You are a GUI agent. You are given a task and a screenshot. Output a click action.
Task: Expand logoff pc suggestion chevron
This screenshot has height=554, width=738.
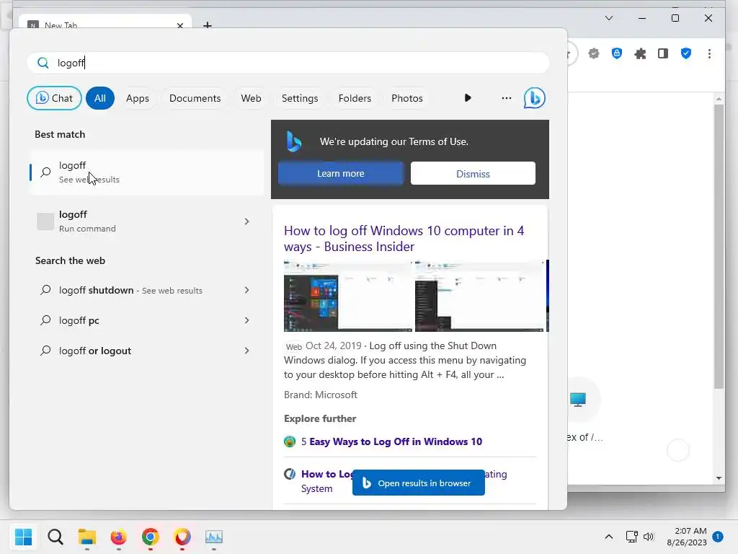[x=246, y=320]
